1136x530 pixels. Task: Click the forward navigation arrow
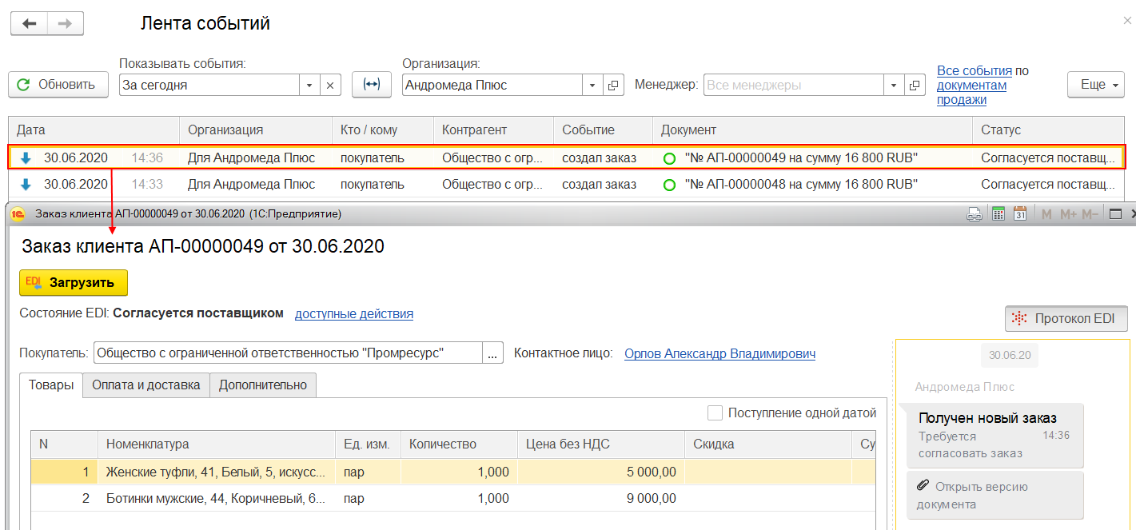tap(66, 24)
